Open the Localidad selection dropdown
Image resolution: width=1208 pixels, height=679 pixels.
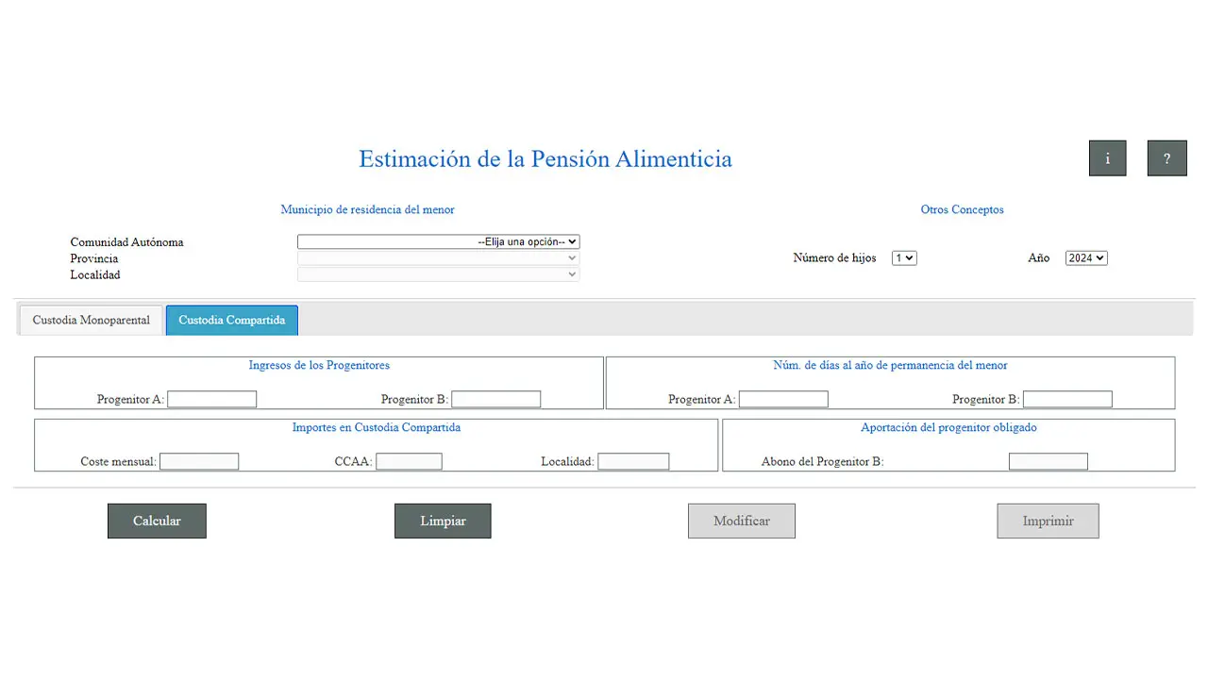[x=438, y=273]
